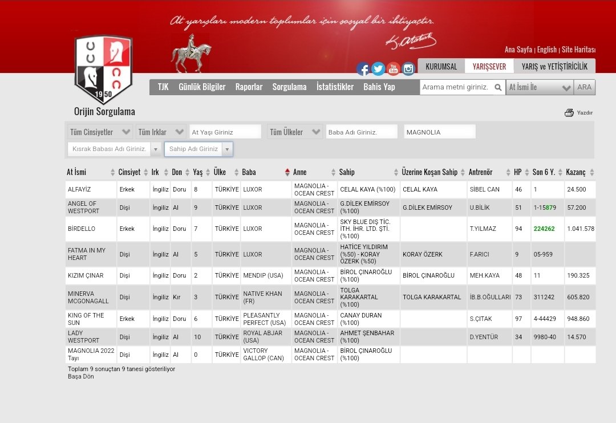Open horse ALFAYİZ in the table
The image size is (616, 423).
coord(79,189)
